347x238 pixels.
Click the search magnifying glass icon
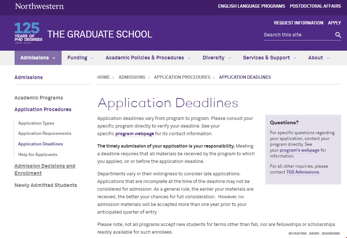pyautogui.click(x=338, y=35)
